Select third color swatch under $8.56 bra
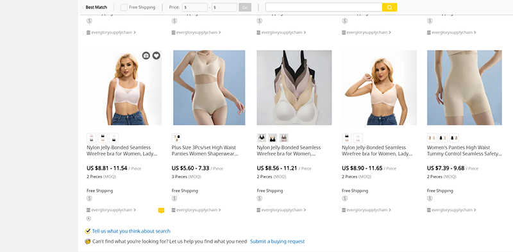Image resolution: width=513 pixels, height=252 pixels. (x=283, y=138)
